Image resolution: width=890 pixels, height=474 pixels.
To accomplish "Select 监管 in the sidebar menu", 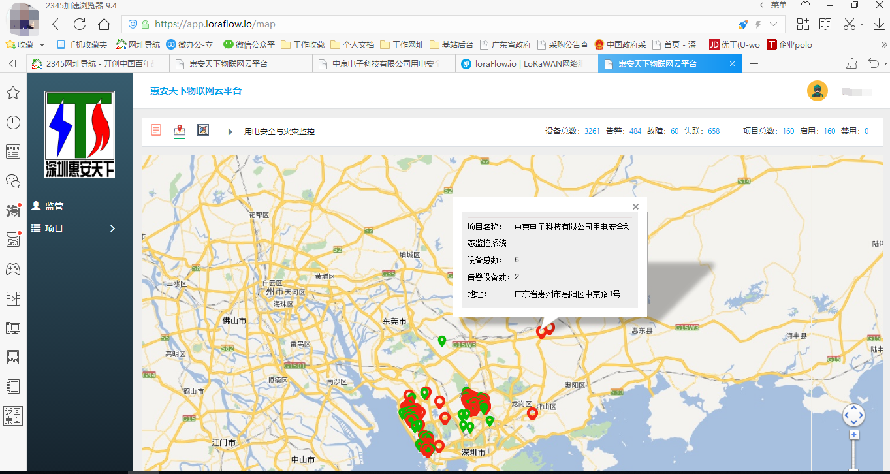I will [x=54, y=206].
